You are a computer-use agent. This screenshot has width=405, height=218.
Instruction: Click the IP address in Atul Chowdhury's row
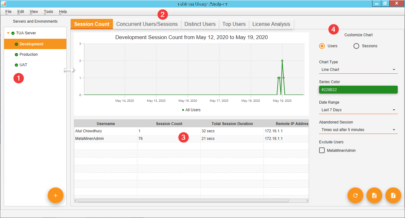coord(286,131)
